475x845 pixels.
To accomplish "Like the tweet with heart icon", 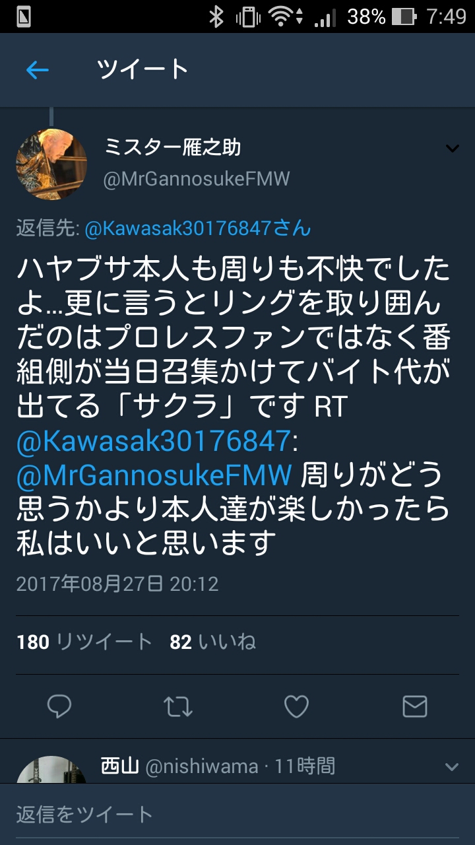I will coord(296,707).
